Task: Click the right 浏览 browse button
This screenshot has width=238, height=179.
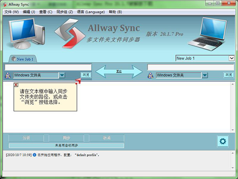Action: pos(228,75)
